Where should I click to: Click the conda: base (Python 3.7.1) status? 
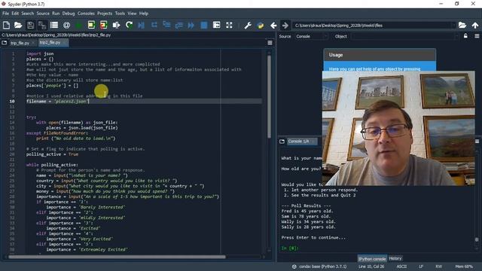point(319,266)
